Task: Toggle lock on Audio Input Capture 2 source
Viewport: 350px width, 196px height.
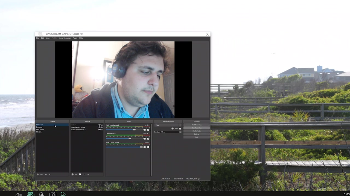Action: (x=102, y=130)
